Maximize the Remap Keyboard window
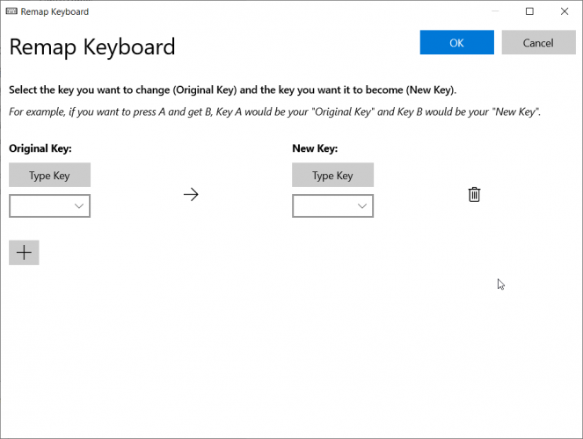Screen dimensions: 583x439 pos(529,12)
